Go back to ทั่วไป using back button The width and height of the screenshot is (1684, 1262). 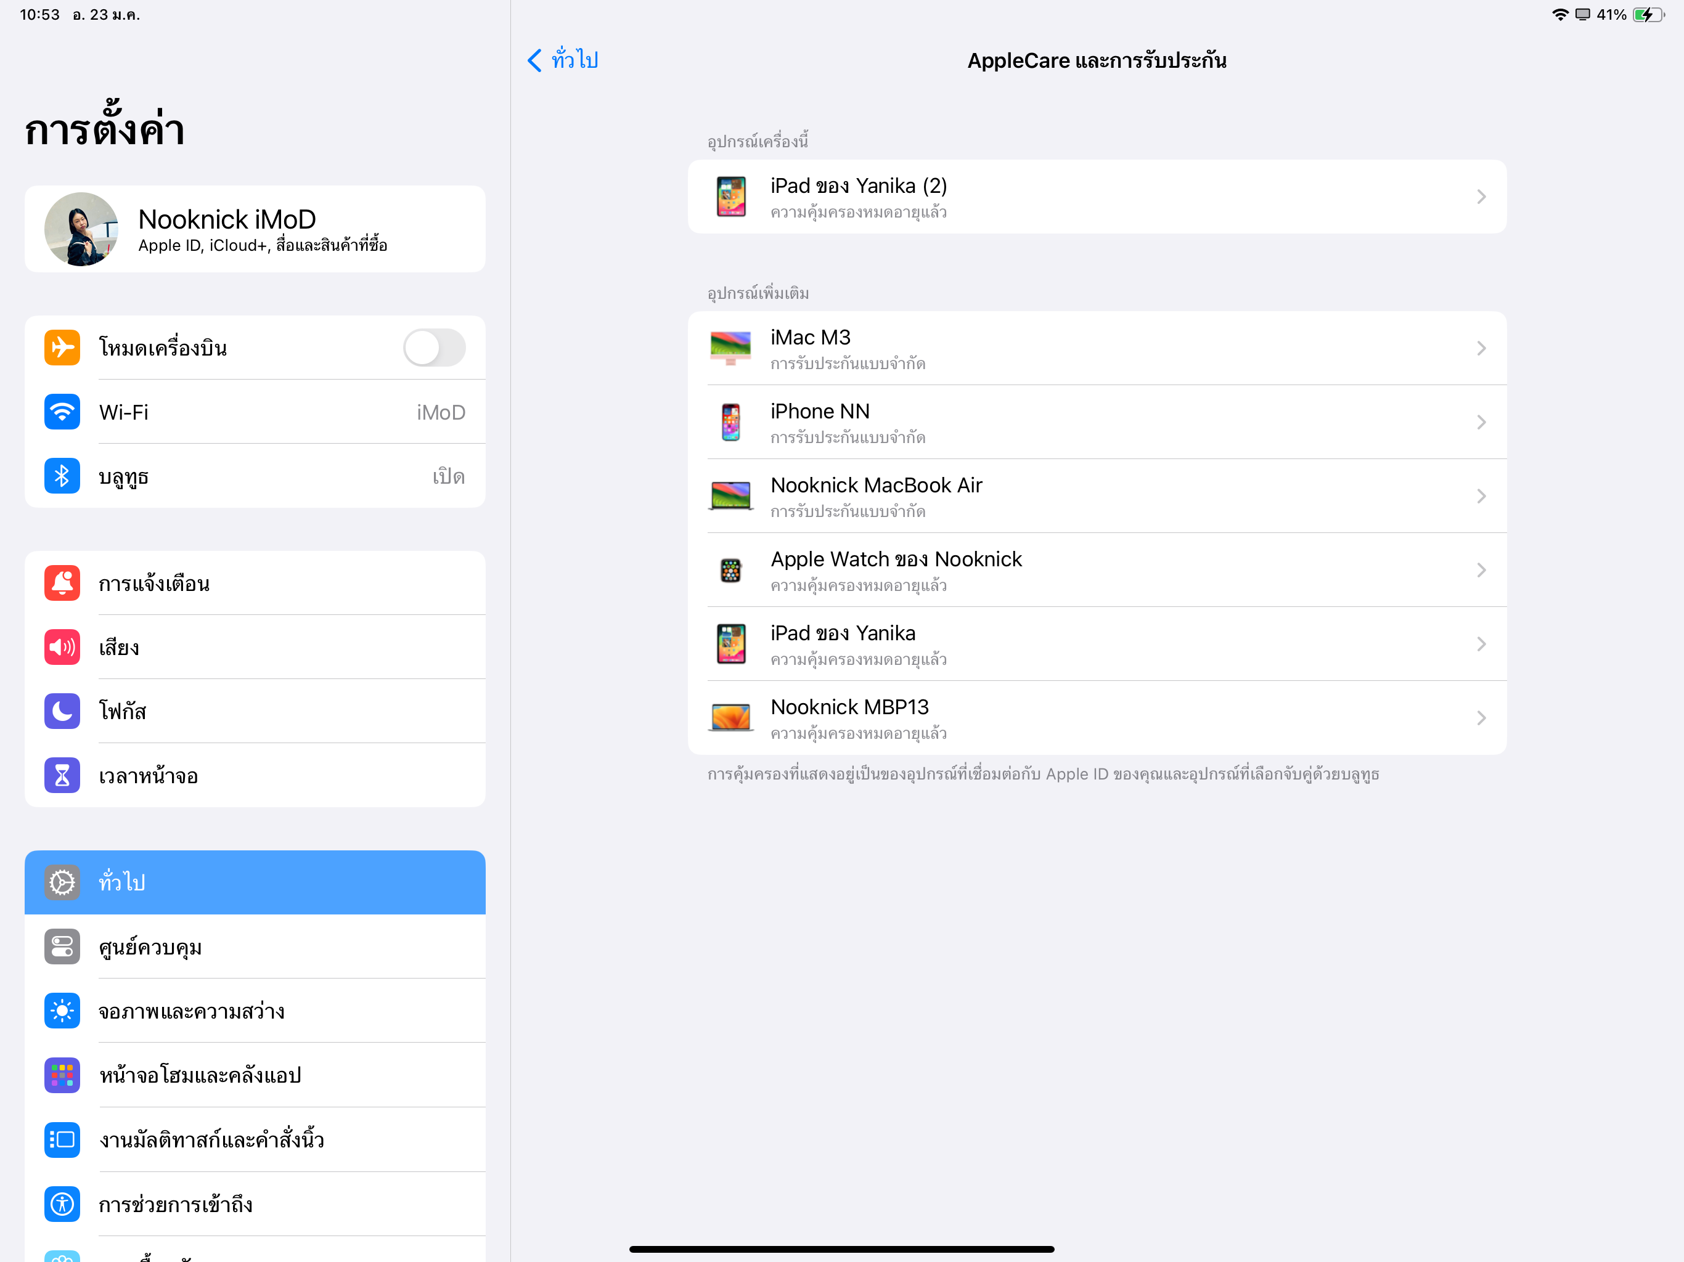563,60
